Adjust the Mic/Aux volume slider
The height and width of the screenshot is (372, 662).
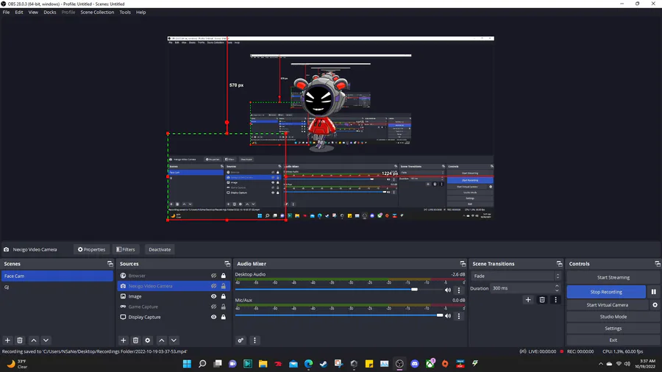[x=440, y=315]
